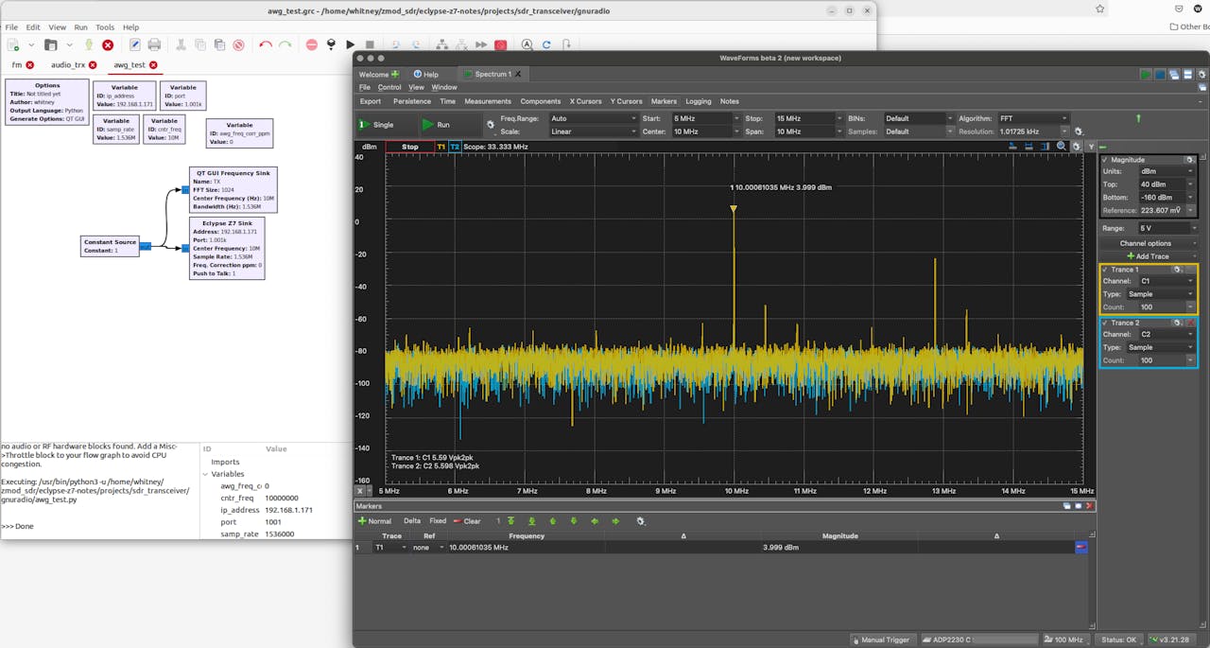Image resolution: width=1210 pixels, height=648 pixels.
Task: Click marker peak up arrow icon
Action: (553, 521)
